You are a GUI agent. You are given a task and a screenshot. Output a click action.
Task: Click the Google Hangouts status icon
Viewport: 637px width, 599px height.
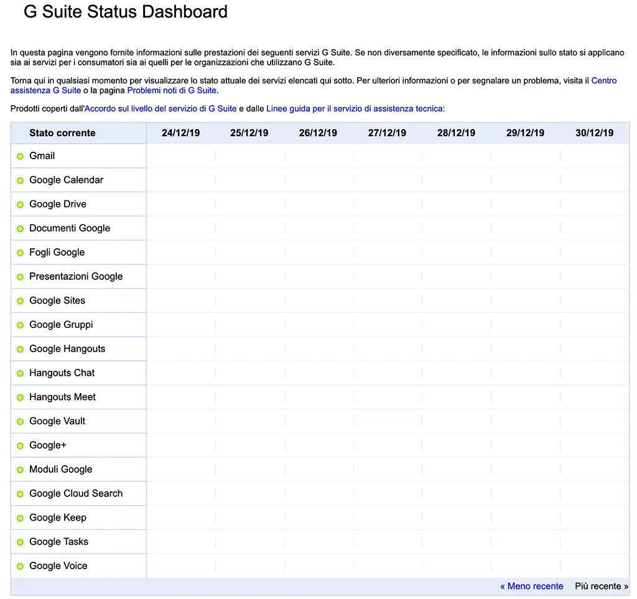(x=20, y=349)
